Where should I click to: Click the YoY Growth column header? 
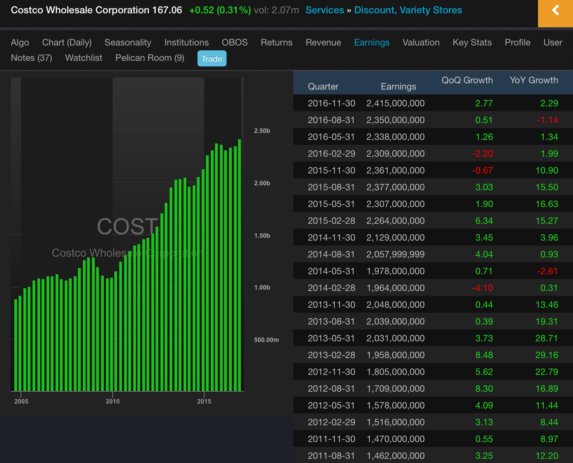(x=534, y=80)
